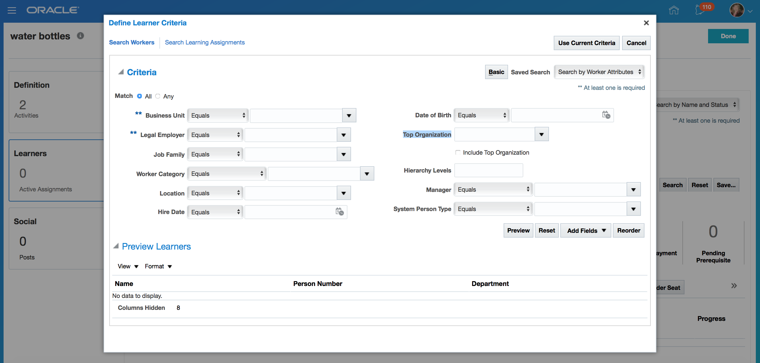
Task: Select the Match All radio button
Action: (139, 96)
